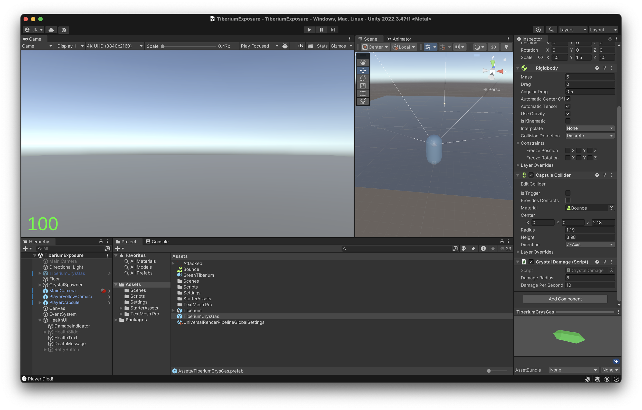The height and width of the screenshot is (410, 642).
Task: Switch to the Animator tab
Action: pyautogui.click(x=399, y=39)
